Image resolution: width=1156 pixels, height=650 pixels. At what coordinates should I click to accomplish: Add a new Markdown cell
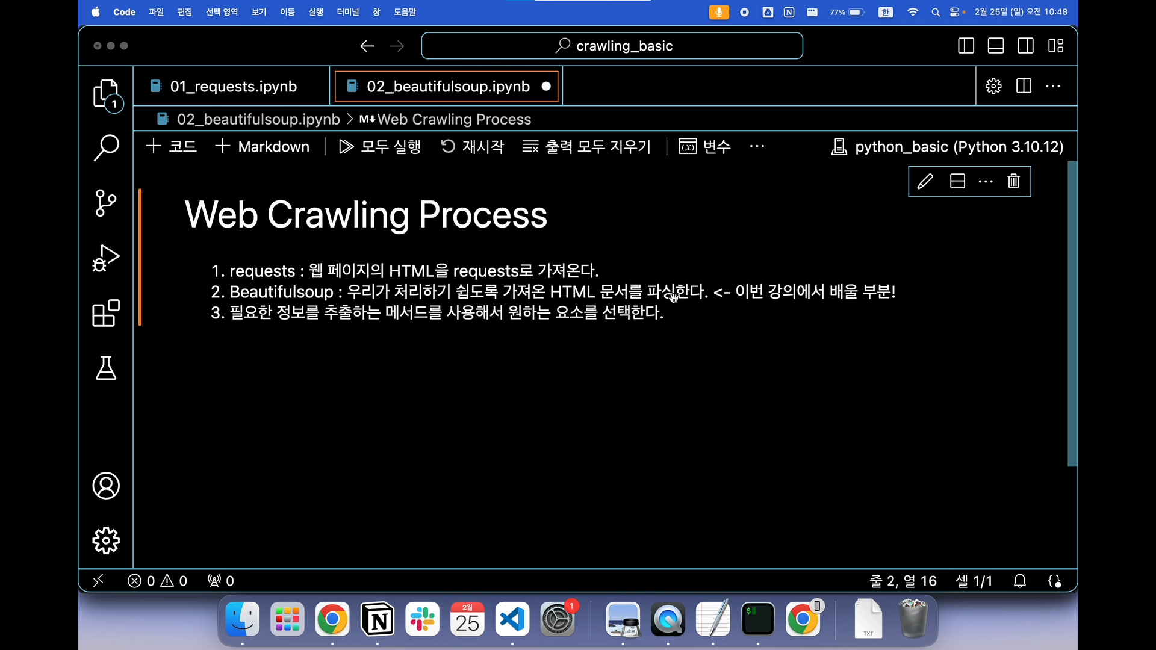click(263, 146)
